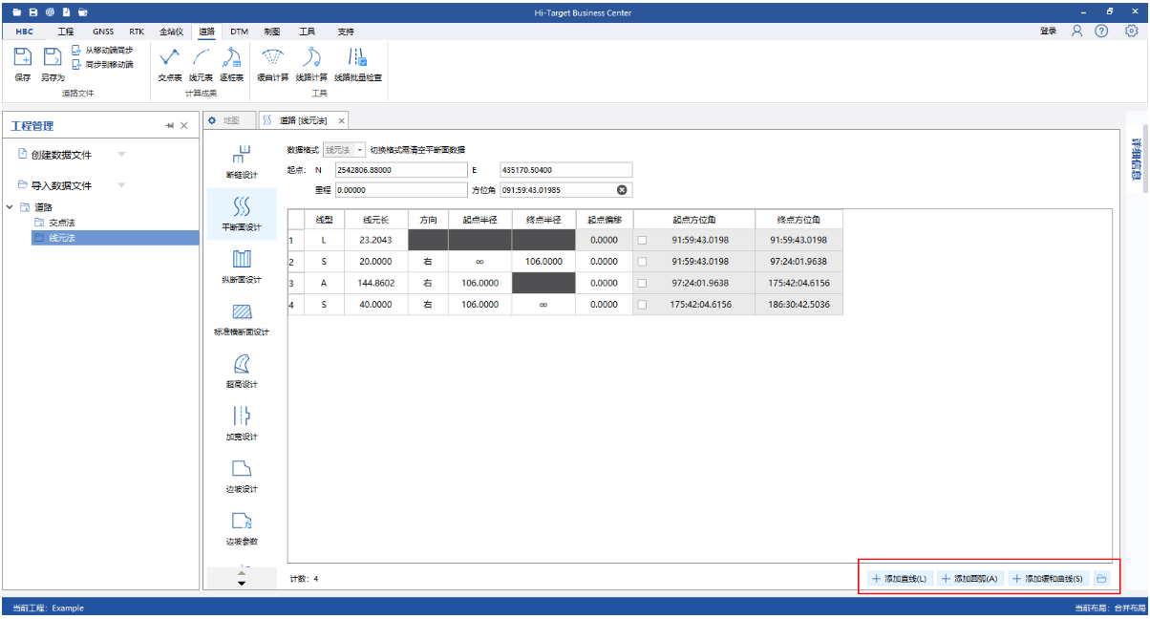Close the 道路 [线元法] tab

pyautogui.click(x=341, y=120)
